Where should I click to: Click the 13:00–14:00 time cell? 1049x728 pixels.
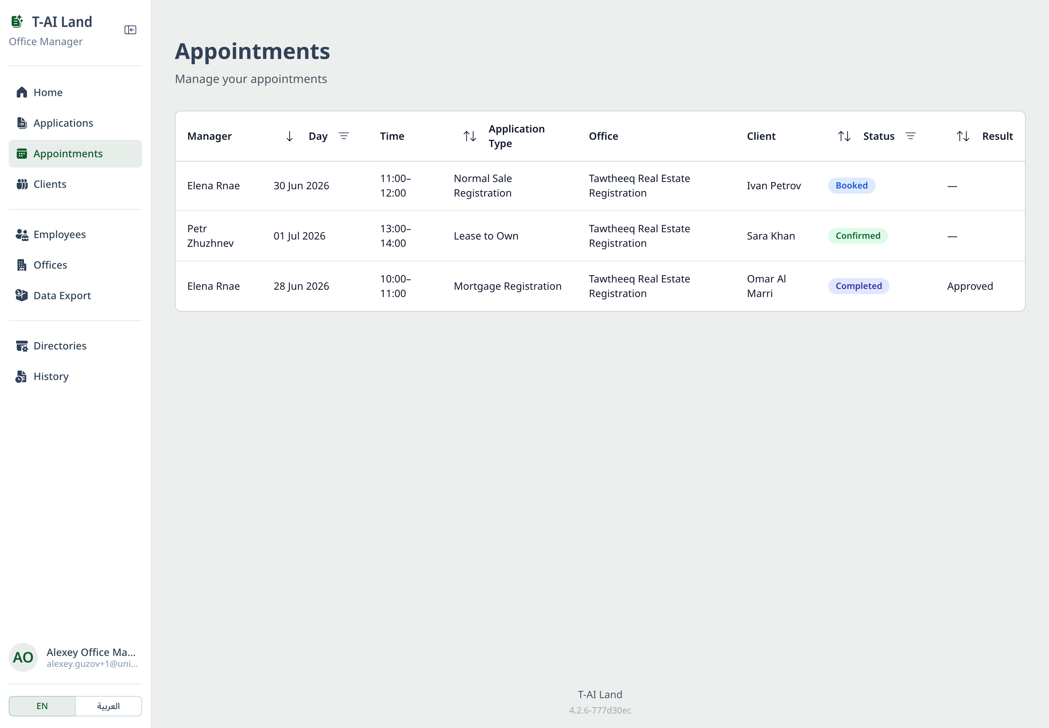[396, 236]
